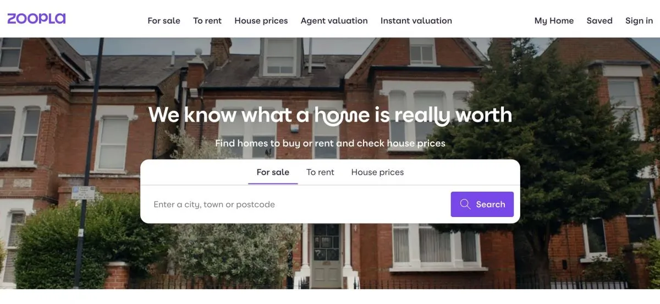Screen dimensions: 660x304
Task: Click the magnifying glass icon in Search button
Action: pos(465,204)
